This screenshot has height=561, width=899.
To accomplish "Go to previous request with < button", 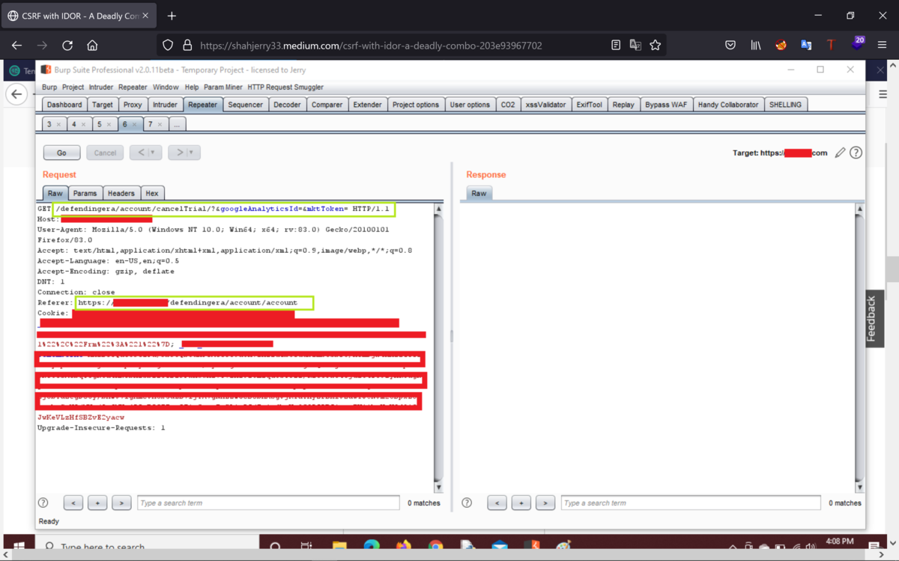I will click(x=140, y=153).
